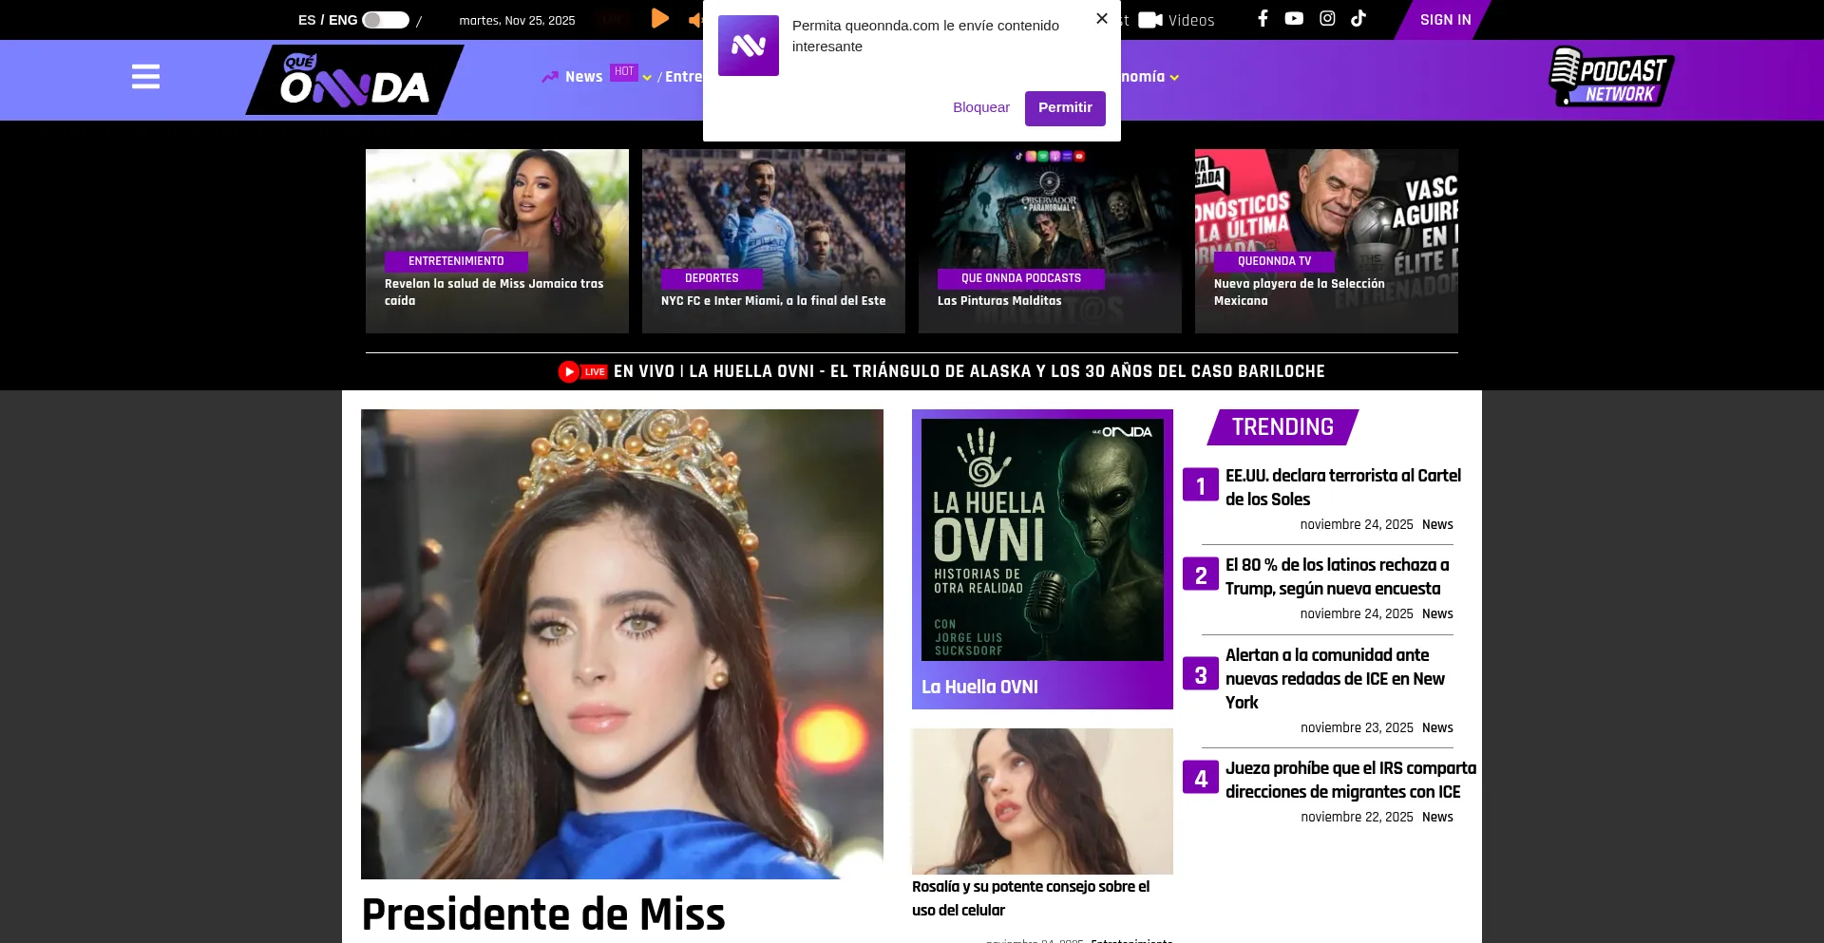Open the News menu item

coord(583,77)
